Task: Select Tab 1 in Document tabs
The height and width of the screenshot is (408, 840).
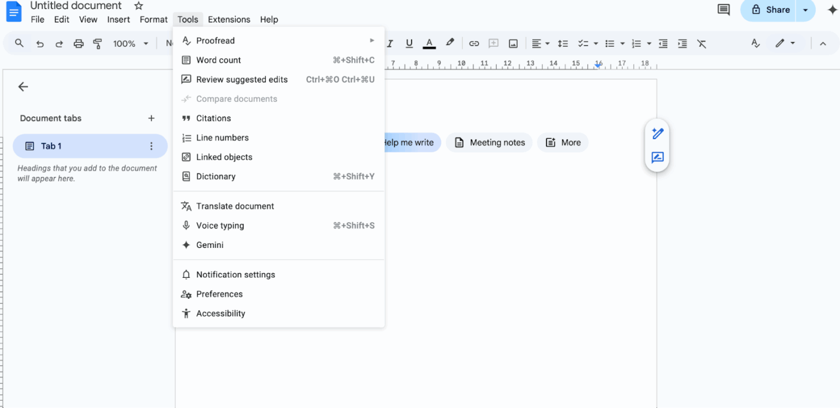Action: click(51, 146)
